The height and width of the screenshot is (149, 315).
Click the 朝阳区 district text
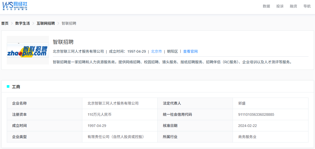172,51
